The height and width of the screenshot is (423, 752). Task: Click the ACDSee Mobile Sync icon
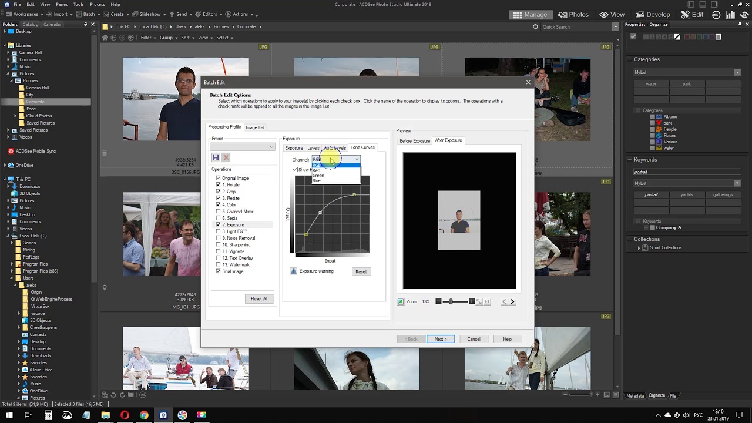point(11,151)
